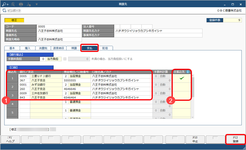
Task: Click the account table scroll-up arrow
Action: click(x=193, y=76)
